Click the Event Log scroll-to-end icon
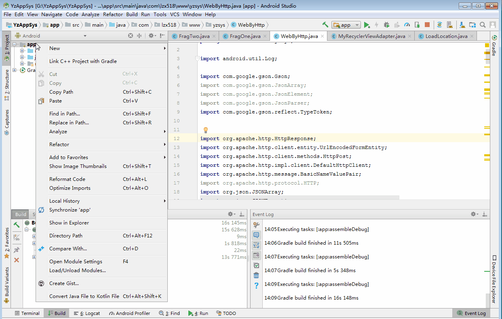Screen dimensions: 502x319 256,255
